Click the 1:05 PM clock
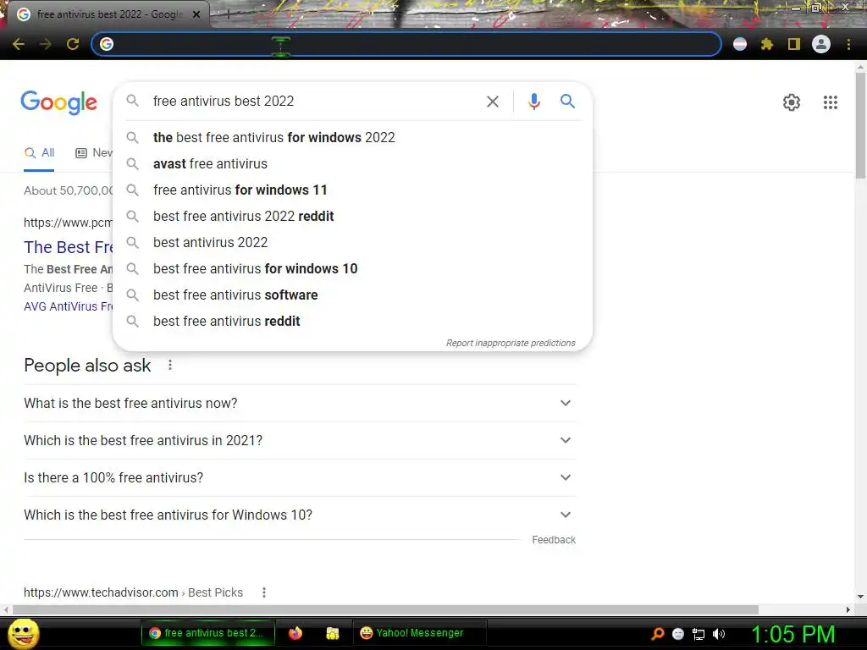Screen dimensions: 867x650 [792, 634]
